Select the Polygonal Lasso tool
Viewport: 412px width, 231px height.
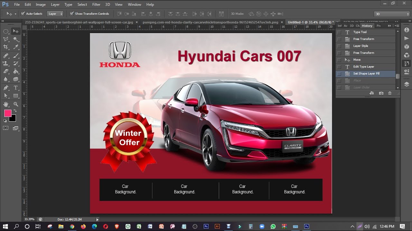[x=6, y=39]
